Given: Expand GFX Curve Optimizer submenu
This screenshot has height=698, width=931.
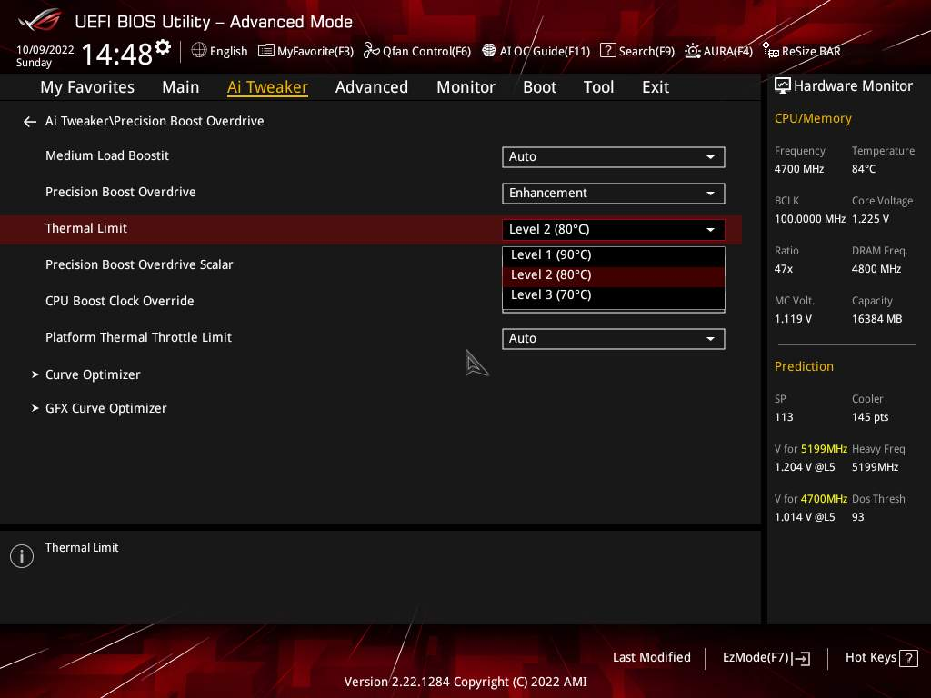Looking at the screenshot, I should pos(105,409).
